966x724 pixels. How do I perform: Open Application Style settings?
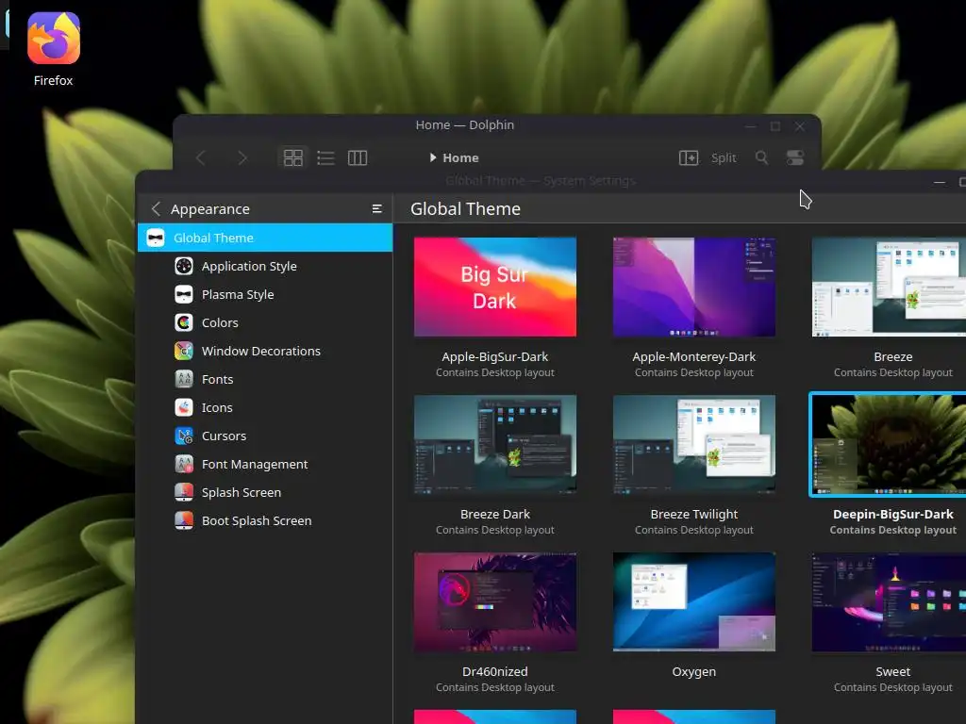265,266
